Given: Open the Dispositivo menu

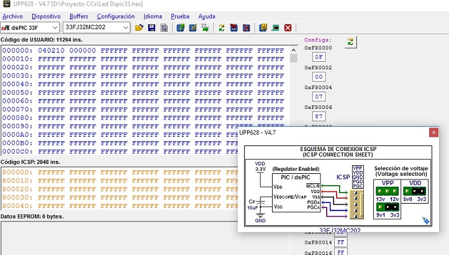Looking at the screenshot, I should (46, 16).
